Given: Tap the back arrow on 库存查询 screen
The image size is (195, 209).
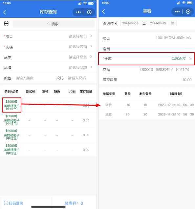Looking at the screenshot, I should click(x=5, y=12).
